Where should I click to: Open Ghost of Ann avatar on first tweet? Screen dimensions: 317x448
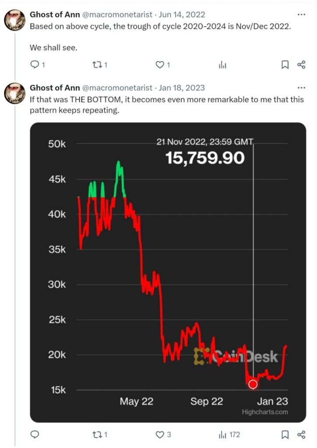point(14,20)
